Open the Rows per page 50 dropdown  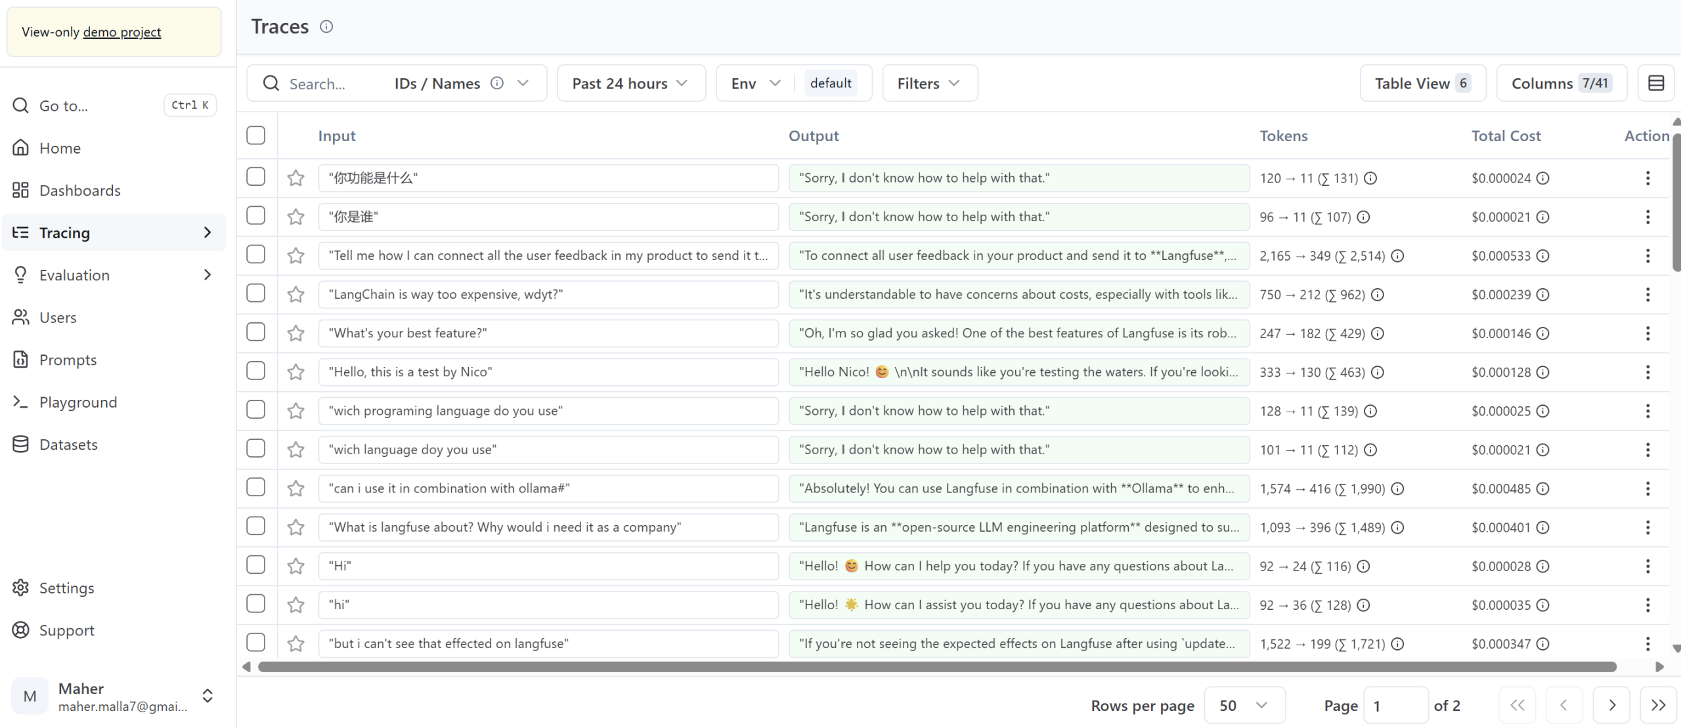[1244, 705]
